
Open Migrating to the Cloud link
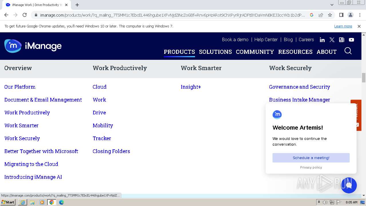31,164
